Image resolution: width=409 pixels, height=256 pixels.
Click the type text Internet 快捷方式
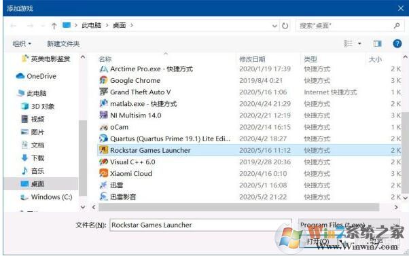click(330, 92)
